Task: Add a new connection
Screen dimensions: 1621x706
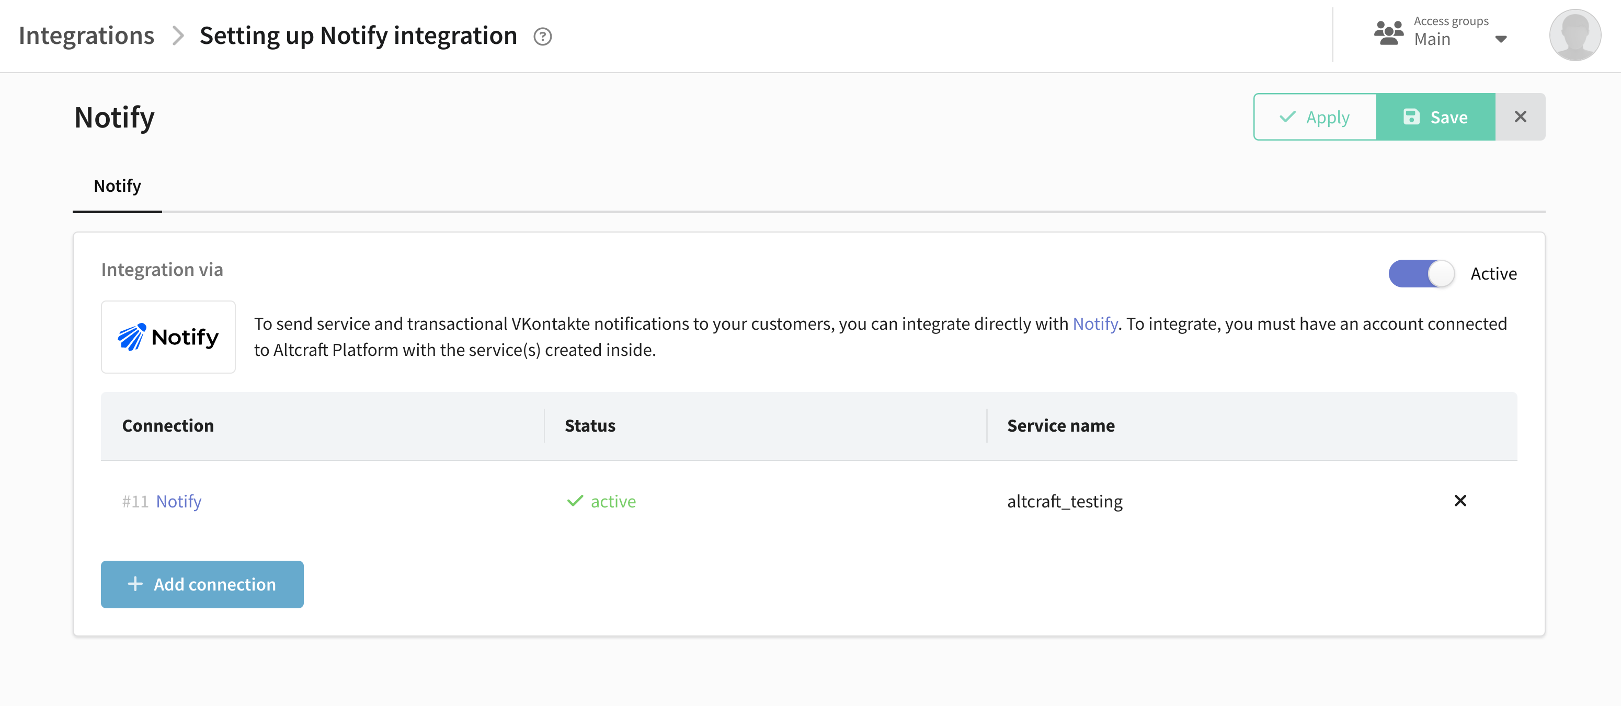Action: (202, 584)
